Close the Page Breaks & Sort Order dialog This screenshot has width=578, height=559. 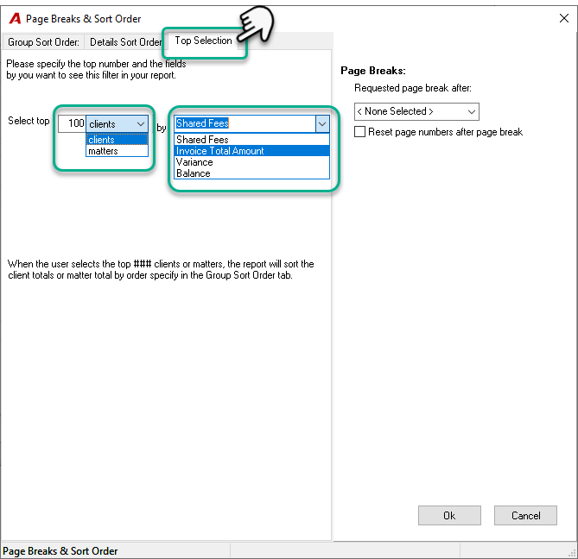coord(564,18)
